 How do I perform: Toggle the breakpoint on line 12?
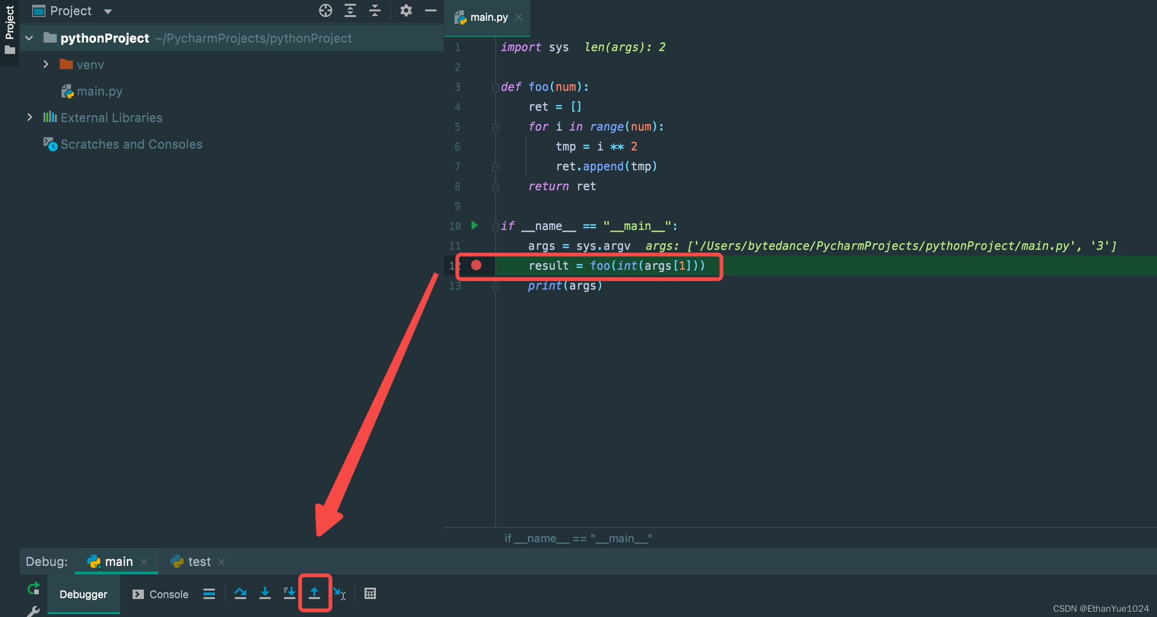[x=476, y=265]
